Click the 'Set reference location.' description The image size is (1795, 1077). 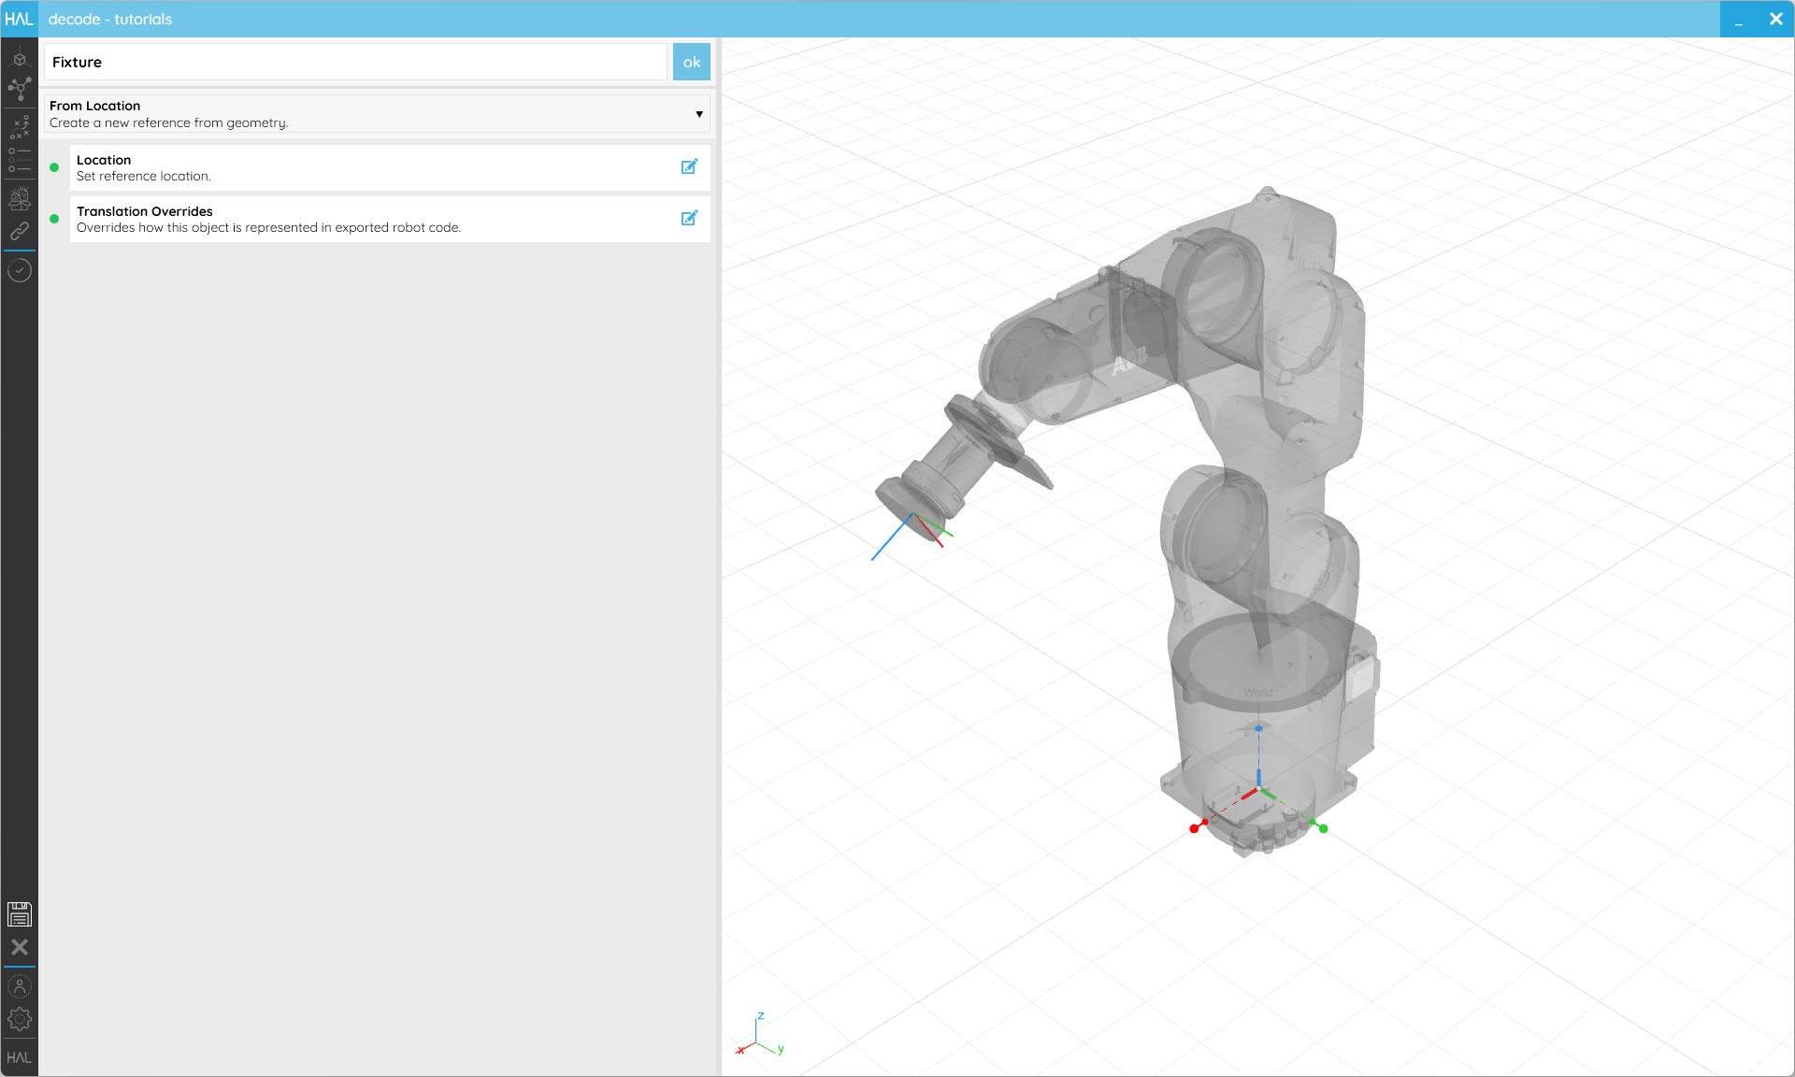pos(143,176)
